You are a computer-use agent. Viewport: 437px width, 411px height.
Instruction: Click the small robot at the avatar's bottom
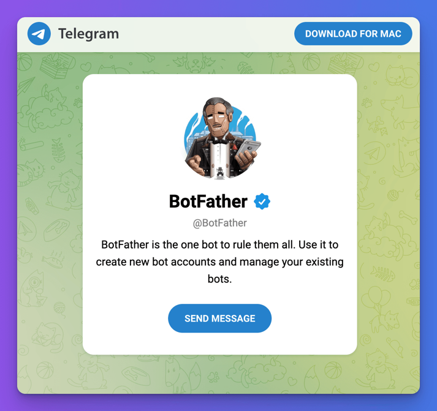[x=219, y=171]
